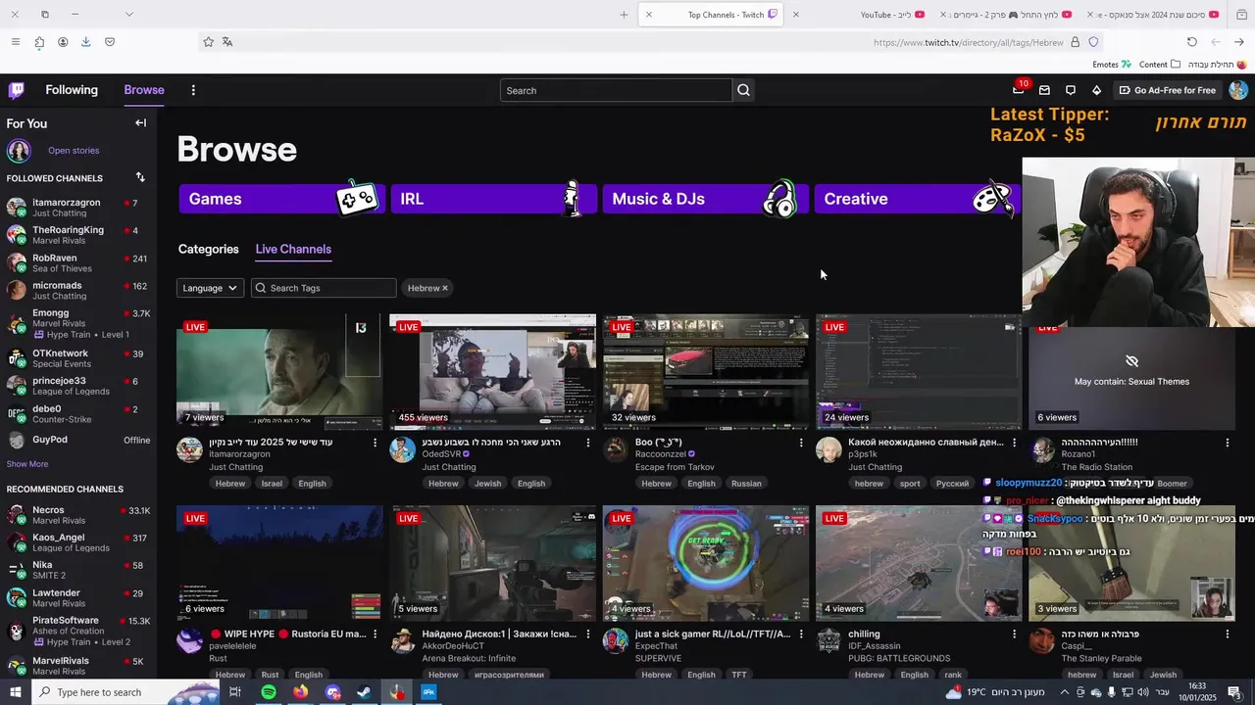Remove the Hebrew tag filter

point(444,288)
